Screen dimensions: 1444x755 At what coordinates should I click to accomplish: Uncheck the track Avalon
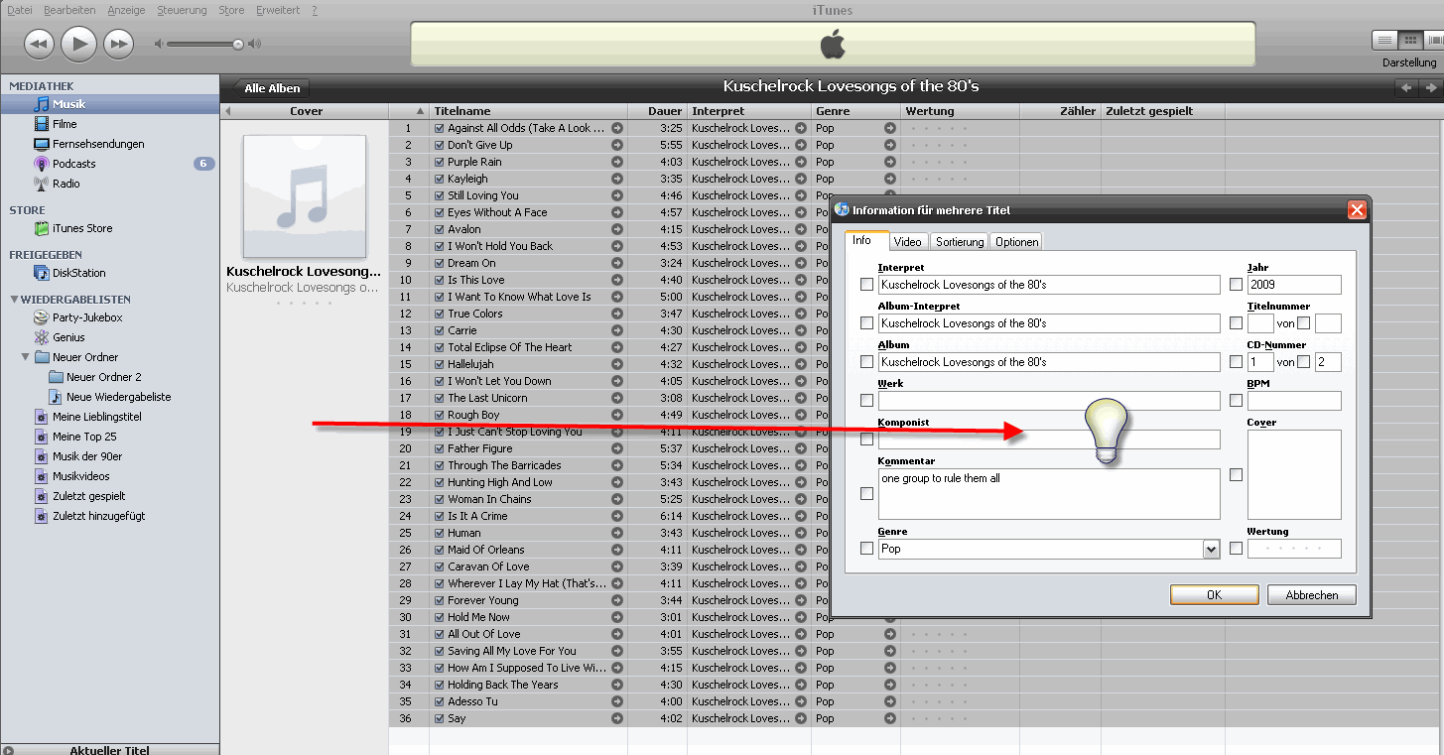(x=440, y=229)
